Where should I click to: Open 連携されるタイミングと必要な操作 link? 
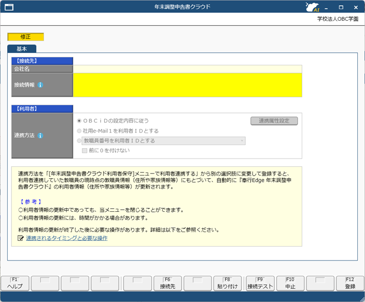point(66,238)
